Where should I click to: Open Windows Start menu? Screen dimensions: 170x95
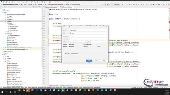point(2,92)
